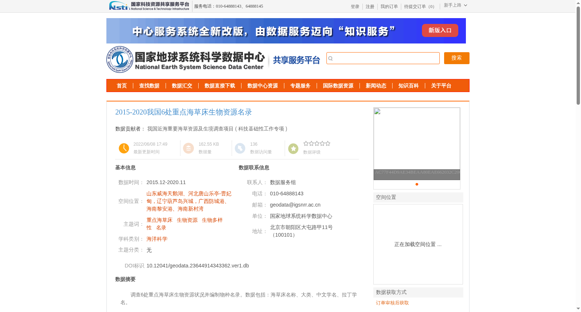Open 我的订单 link
581x312 pixels.
tap(389, 7)
